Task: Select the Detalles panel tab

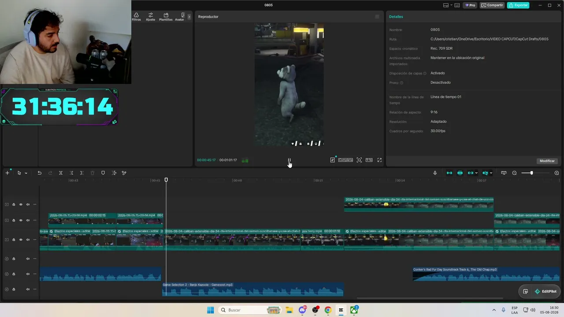Action: point(396,17)
